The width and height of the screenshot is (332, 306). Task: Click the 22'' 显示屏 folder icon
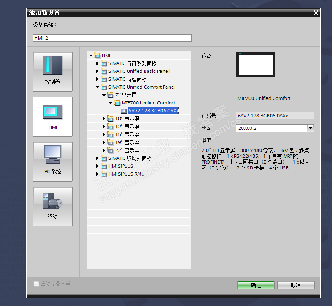(x=110, y=150)
